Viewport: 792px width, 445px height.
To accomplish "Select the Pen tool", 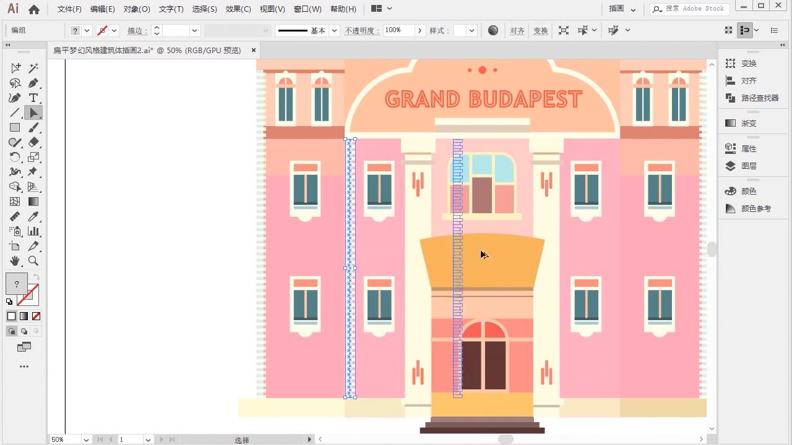I will (x=33, y=83).
